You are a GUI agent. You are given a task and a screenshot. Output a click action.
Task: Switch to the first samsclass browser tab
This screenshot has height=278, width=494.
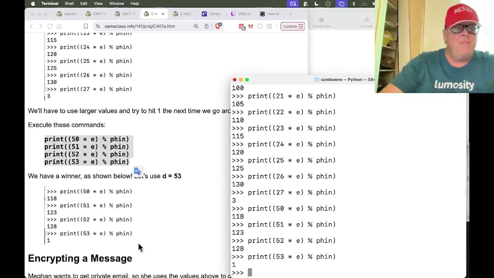(x=68, y=14)
